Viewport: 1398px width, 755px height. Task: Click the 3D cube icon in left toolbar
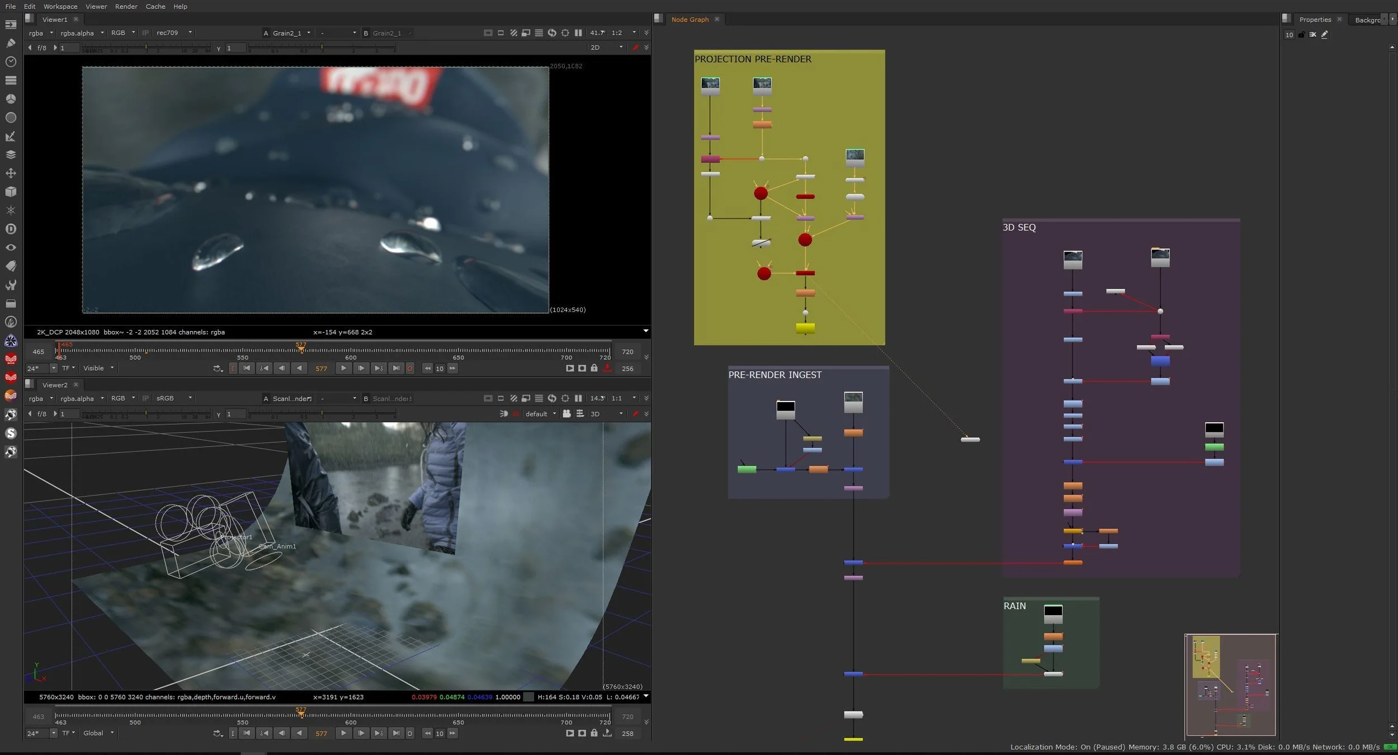[x=11, y=192]
